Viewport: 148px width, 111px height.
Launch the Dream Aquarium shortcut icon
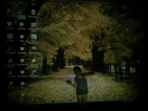coord(34,37)
